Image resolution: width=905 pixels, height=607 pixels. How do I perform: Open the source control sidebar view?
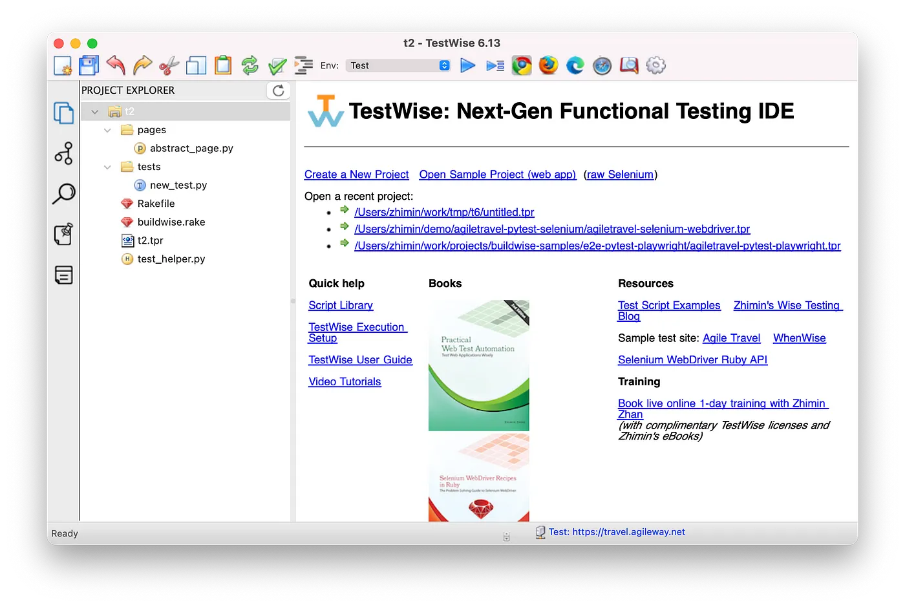click(63, 153)
